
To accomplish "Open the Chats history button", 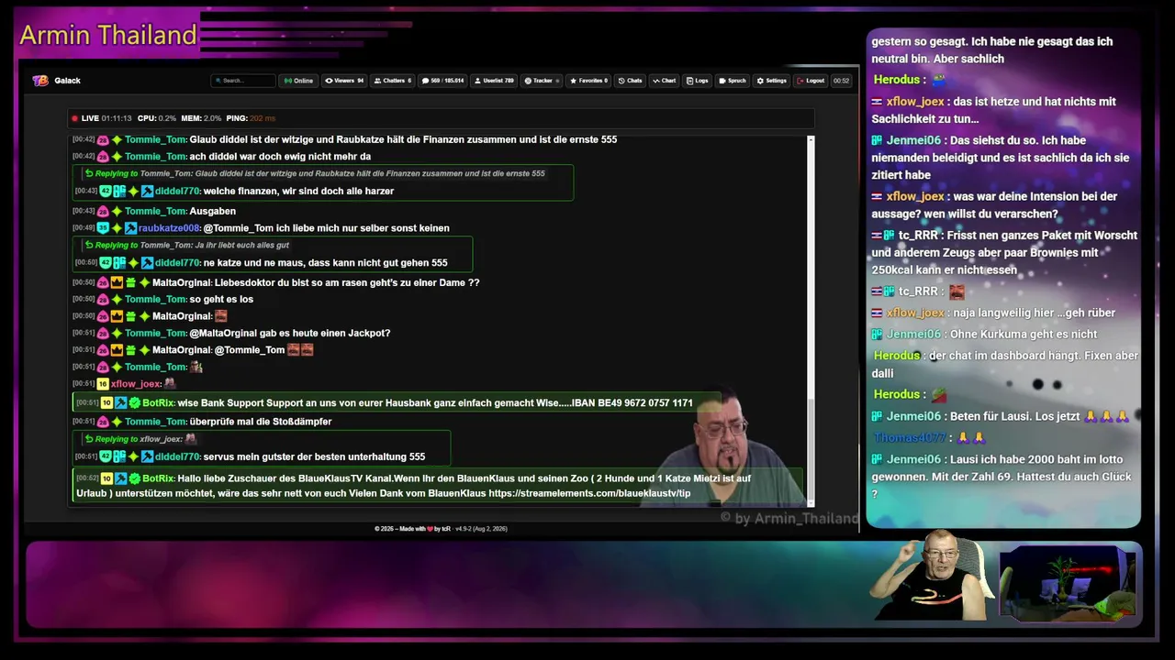I will [630, 81].
